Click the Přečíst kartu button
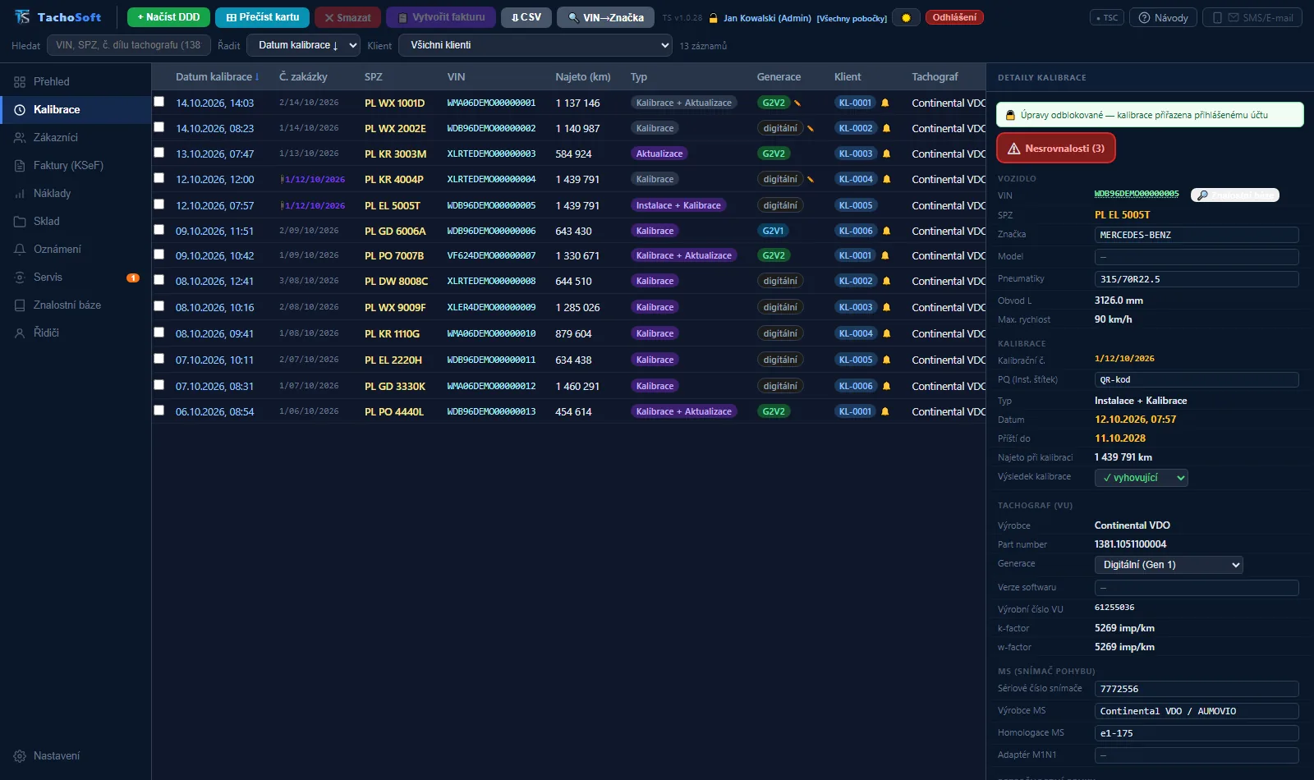Viewport: 1314px width, 780px height. click(x=263, y=17)
